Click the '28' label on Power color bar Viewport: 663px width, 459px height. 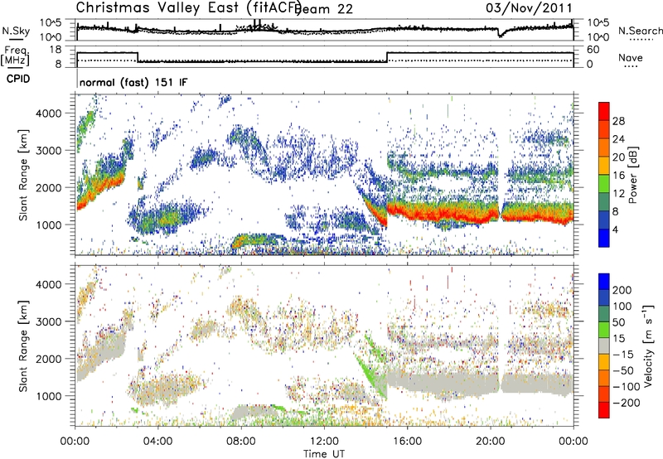click(x=618, y=121)
